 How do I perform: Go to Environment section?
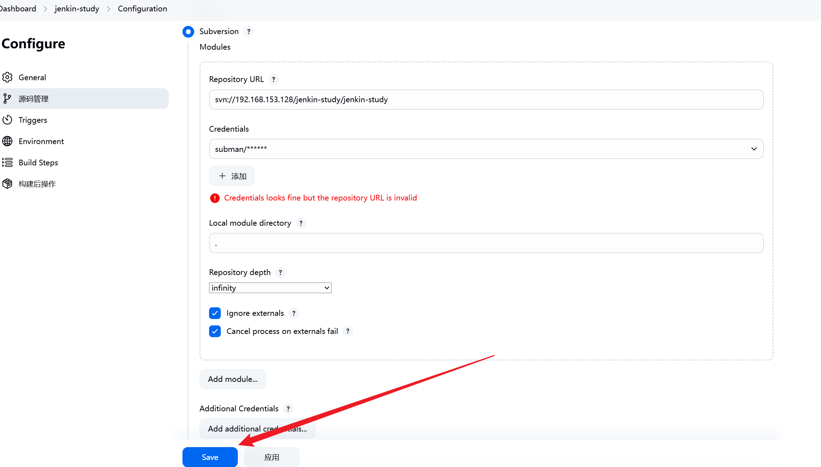[x=84, y=141]
